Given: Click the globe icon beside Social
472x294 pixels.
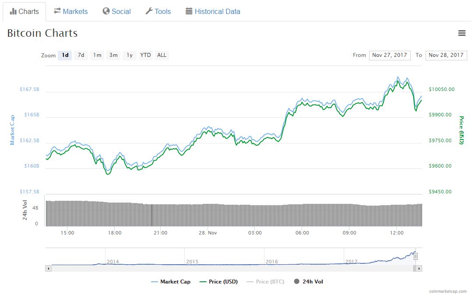Looking at the screenshot, I should 106,11.
